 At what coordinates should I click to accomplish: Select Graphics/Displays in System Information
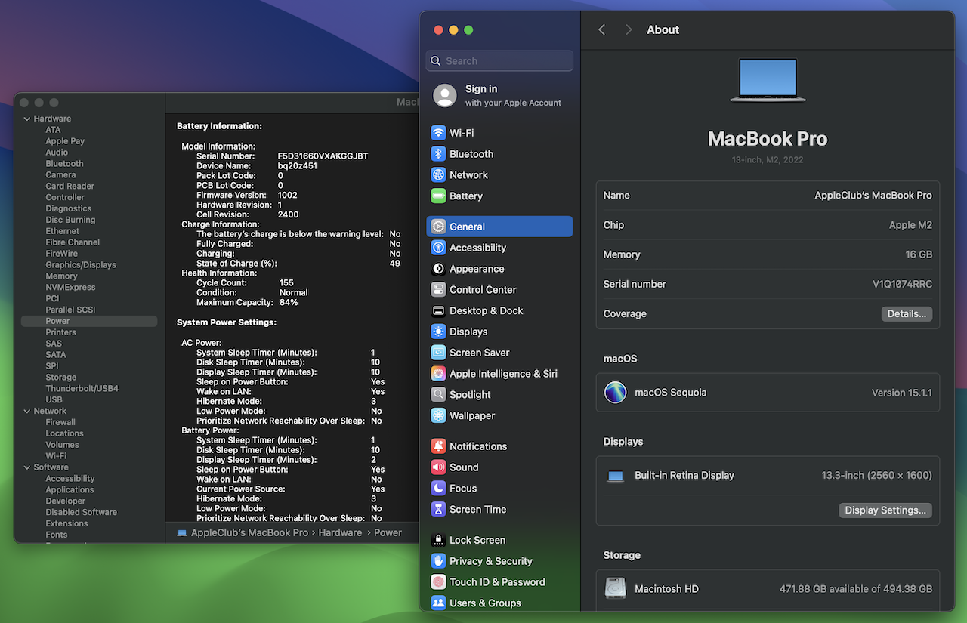[x=81, y=265]
